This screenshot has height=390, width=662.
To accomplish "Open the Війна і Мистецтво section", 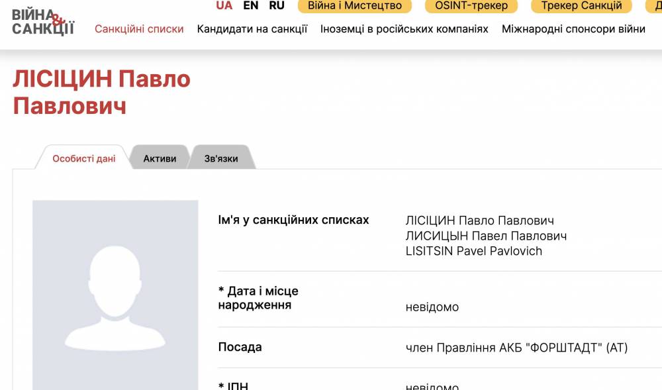I will pos(355,6).
